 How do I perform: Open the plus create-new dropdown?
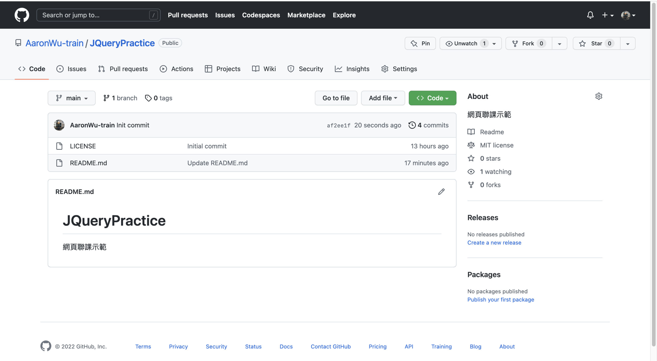(x=607, y=15)
